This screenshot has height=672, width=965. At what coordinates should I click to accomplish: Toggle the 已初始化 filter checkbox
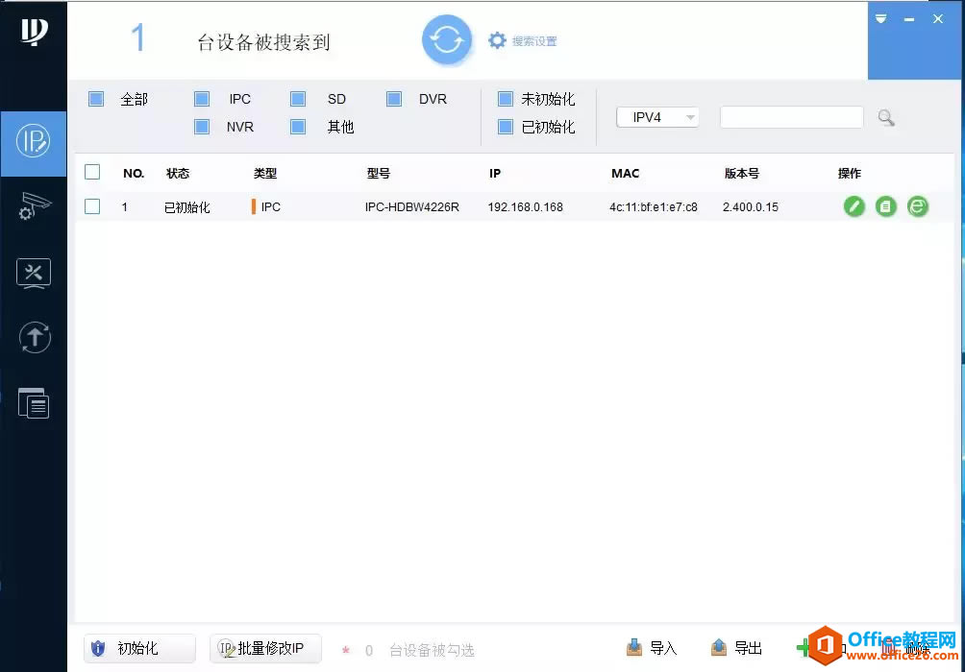pyautogui.click(x=506, y=127)
